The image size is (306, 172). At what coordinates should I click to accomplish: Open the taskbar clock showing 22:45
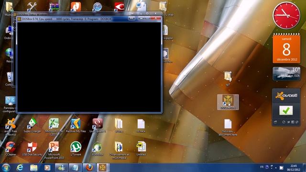(x=294, y=168)
